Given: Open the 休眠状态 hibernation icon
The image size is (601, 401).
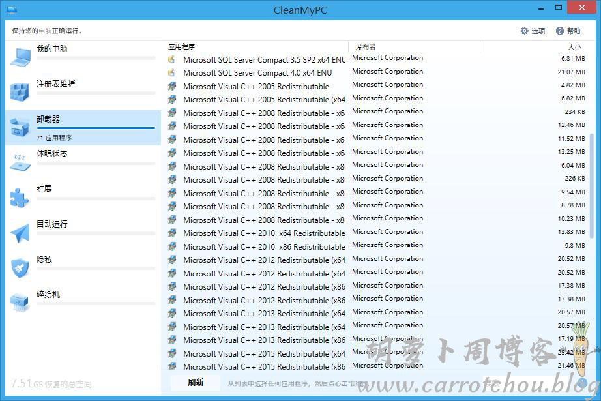Looking at the screenshot, I should [20, 162].
